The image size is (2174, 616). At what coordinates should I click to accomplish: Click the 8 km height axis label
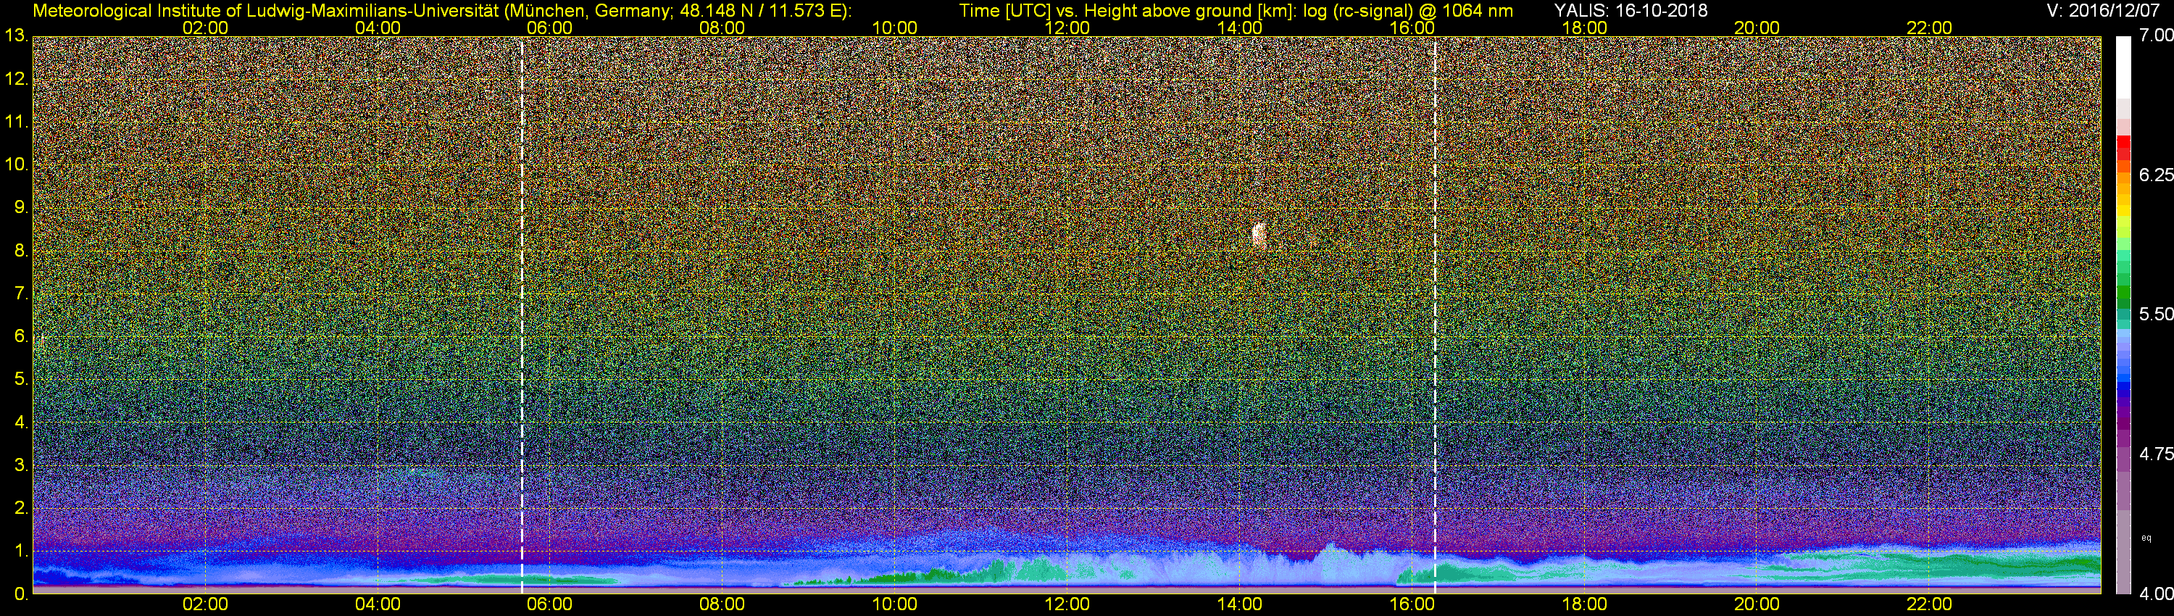coord(21,251)
